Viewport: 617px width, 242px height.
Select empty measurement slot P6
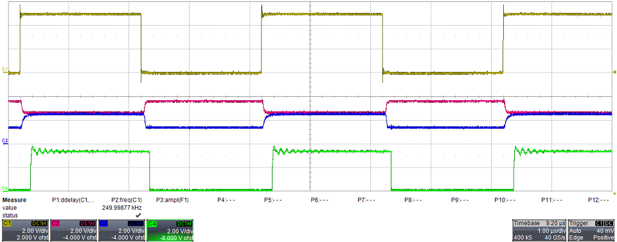319,200
